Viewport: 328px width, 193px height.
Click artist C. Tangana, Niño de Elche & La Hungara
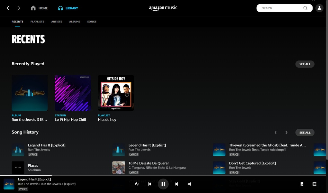point(157,168)
